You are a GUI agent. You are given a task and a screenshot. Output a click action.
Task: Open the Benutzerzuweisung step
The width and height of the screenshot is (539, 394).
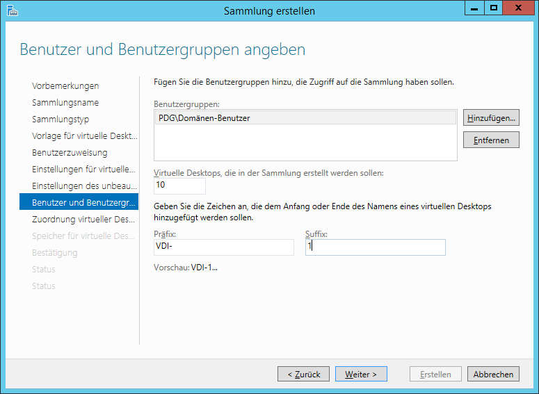tap(70, 152)
